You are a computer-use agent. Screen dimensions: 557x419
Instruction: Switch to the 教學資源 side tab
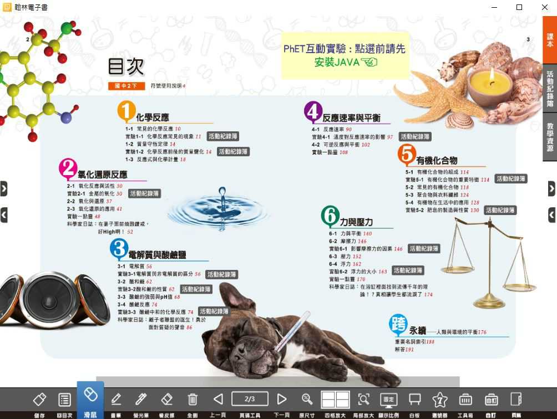coord(550,137)
